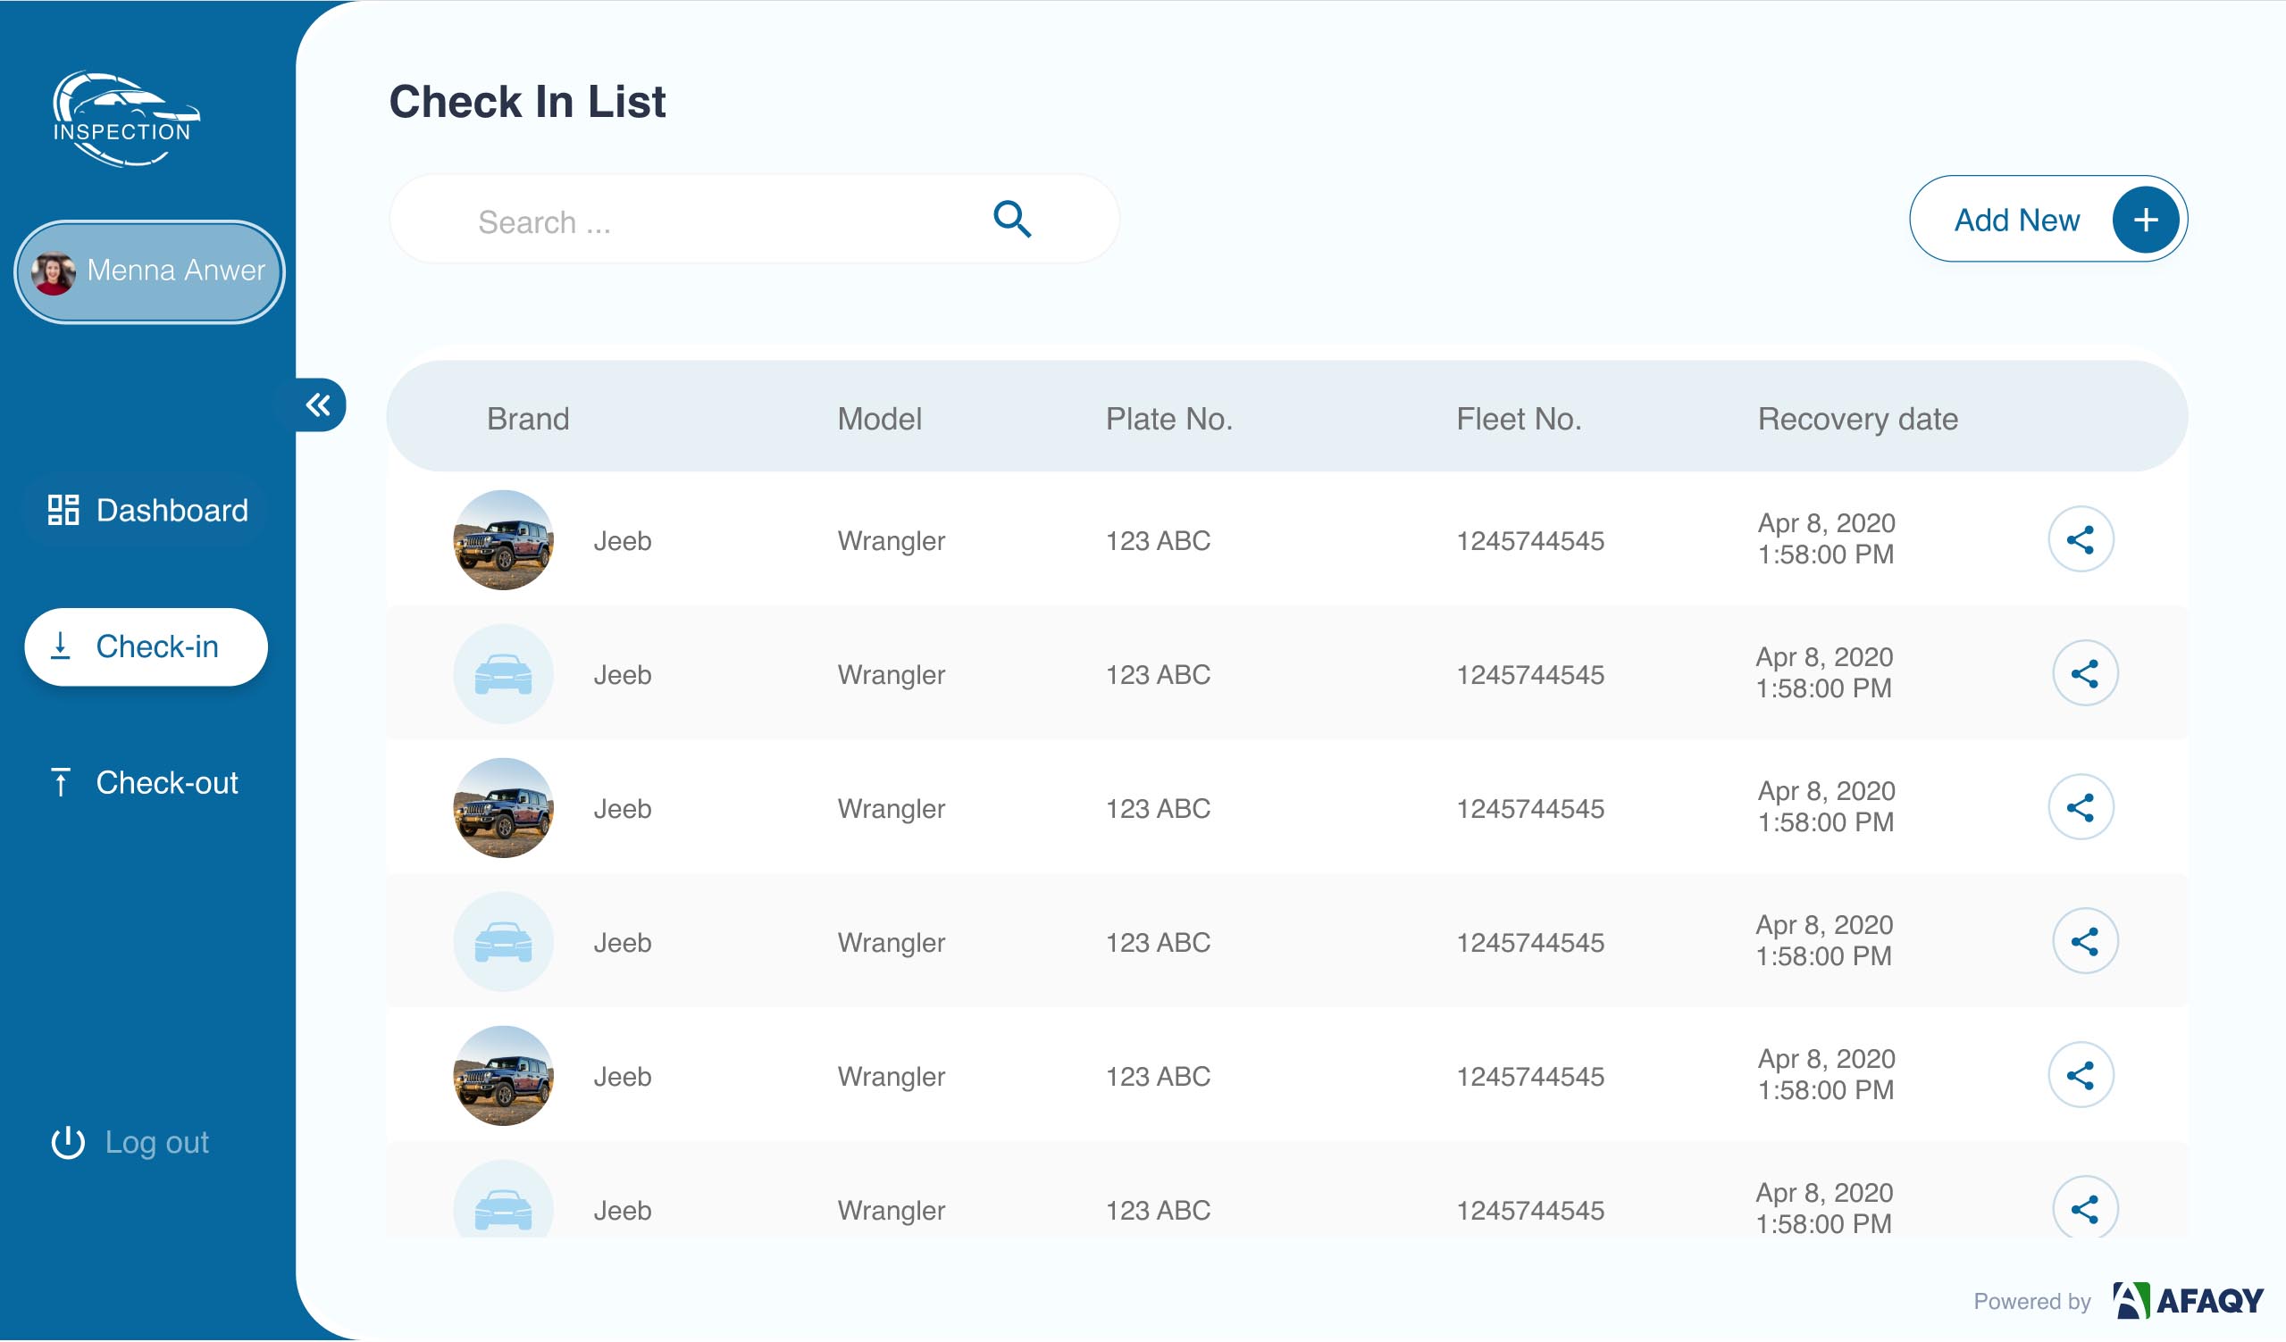This screenshot has width=2286, height=1342.
Task: Click the AFAQY logo in footer
Action: [x=2189, y=1303]
